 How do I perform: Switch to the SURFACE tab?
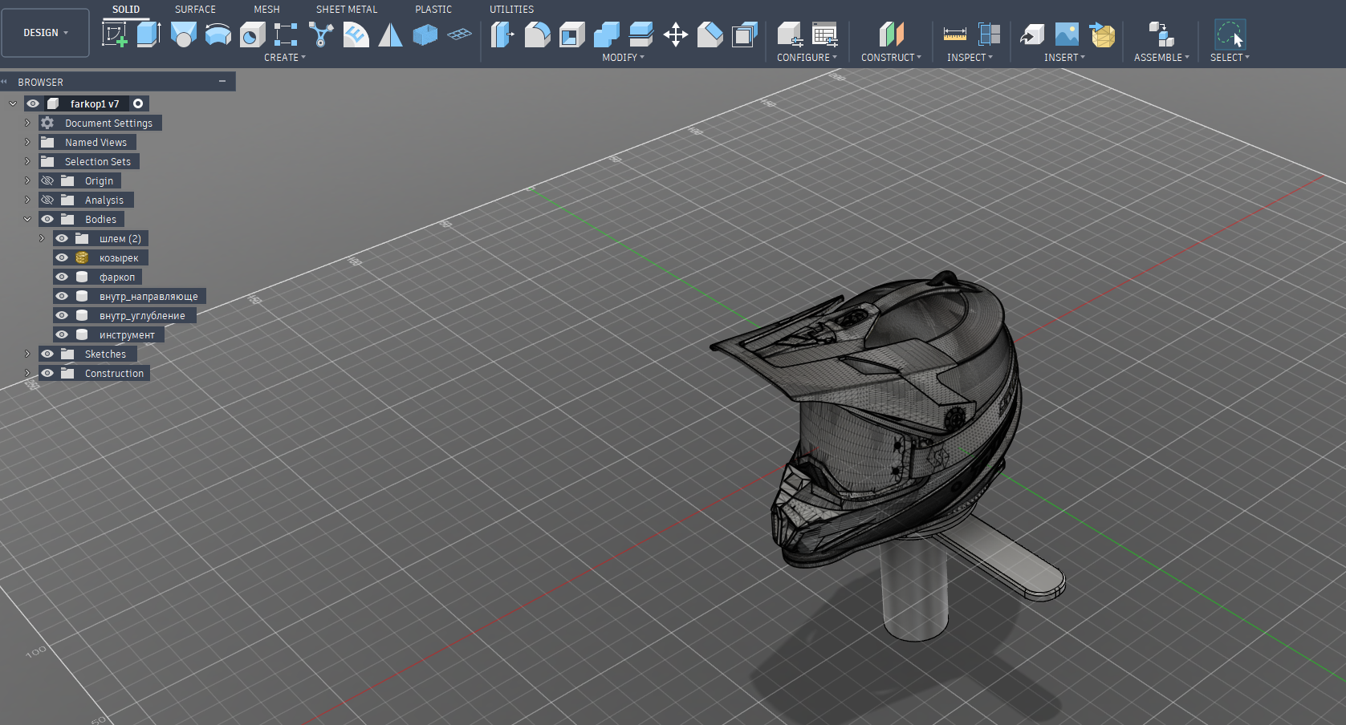pos(195,10)
